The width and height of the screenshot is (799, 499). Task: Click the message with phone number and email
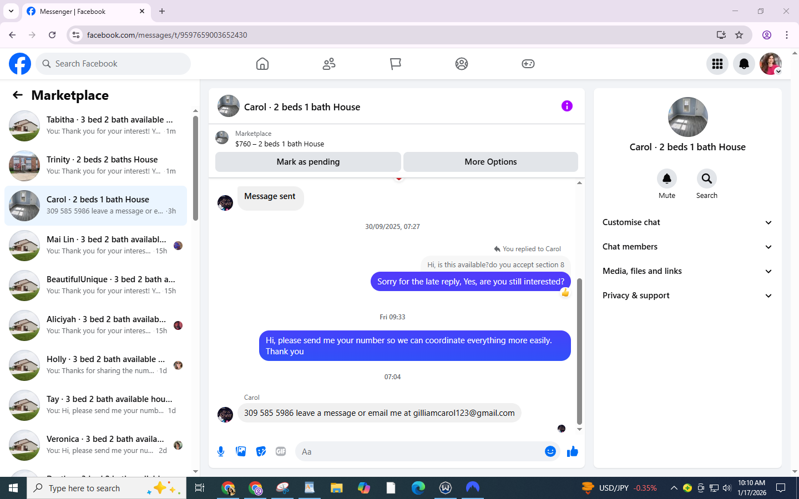(380, 413)
